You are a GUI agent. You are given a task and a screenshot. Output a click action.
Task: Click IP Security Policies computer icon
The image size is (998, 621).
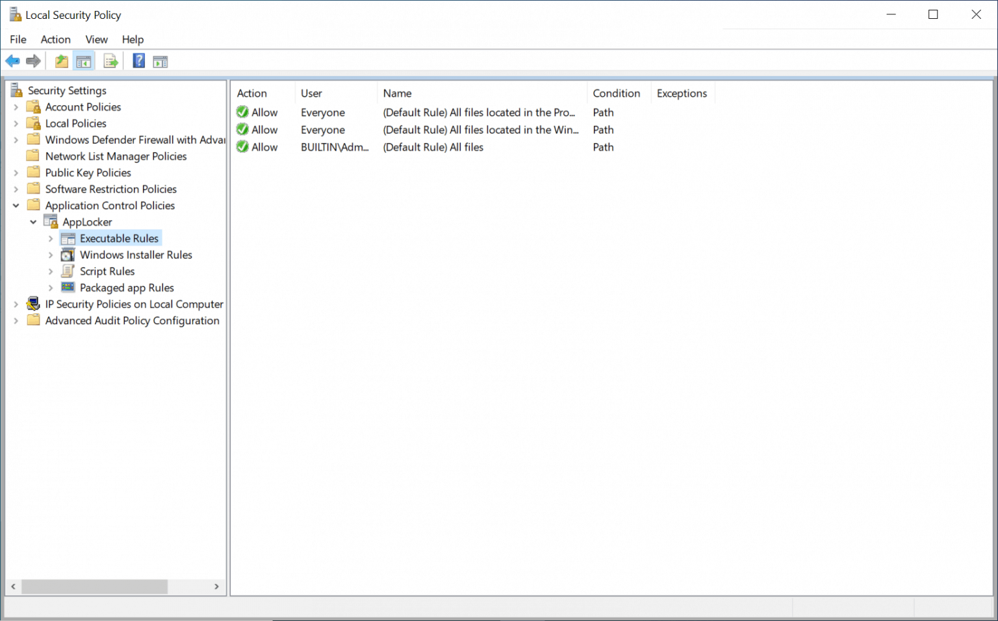(33, 303)
